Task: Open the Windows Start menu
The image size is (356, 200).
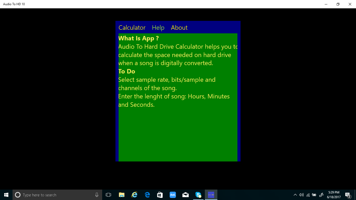Action: pyautogui.click(x=6, y=195)
